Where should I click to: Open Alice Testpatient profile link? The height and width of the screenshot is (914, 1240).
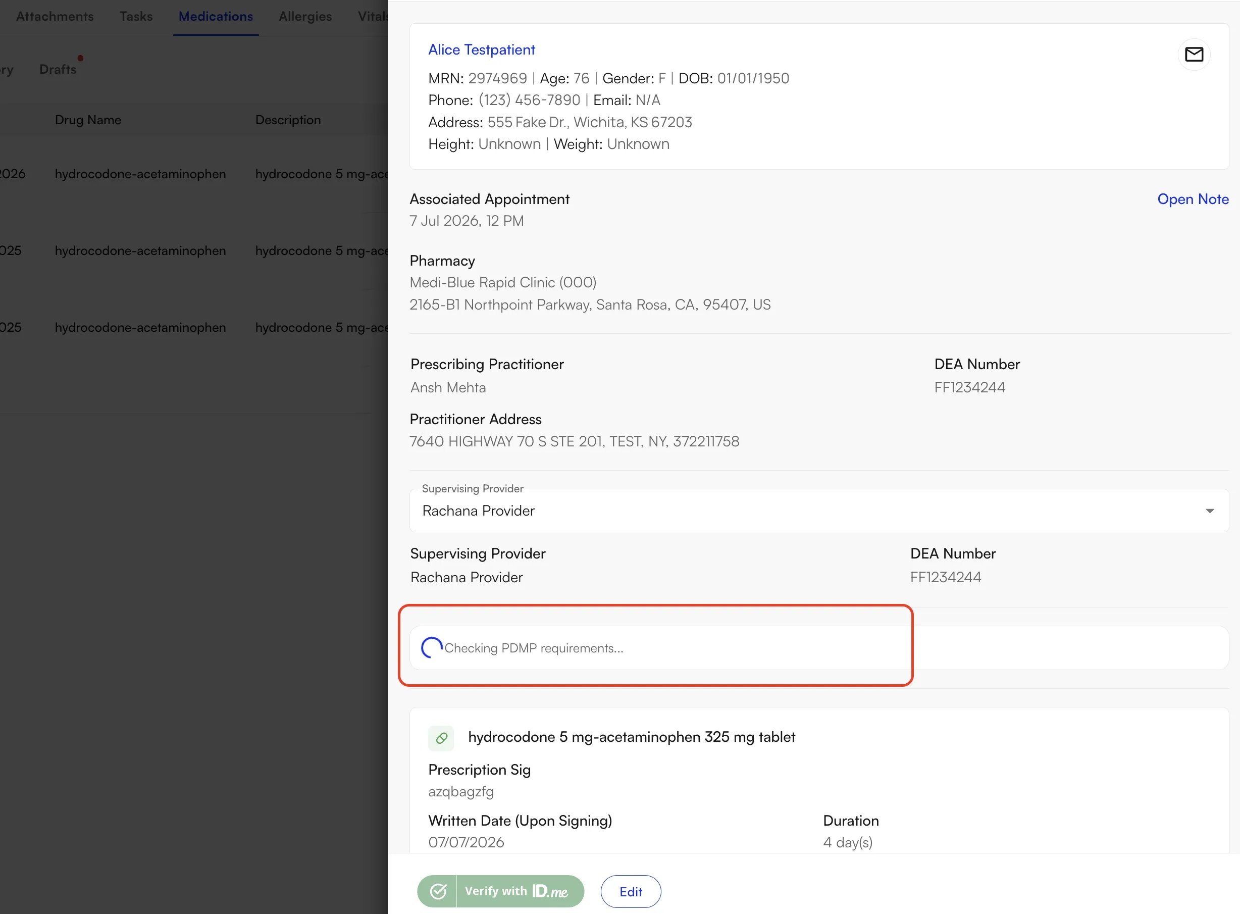481,50
